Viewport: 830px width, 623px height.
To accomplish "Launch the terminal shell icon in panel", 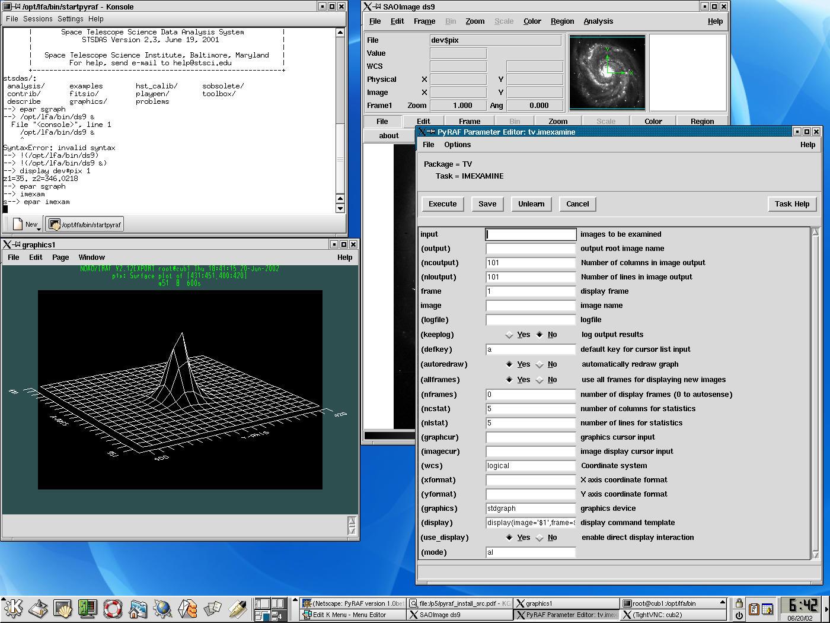I will coord(63,609).
